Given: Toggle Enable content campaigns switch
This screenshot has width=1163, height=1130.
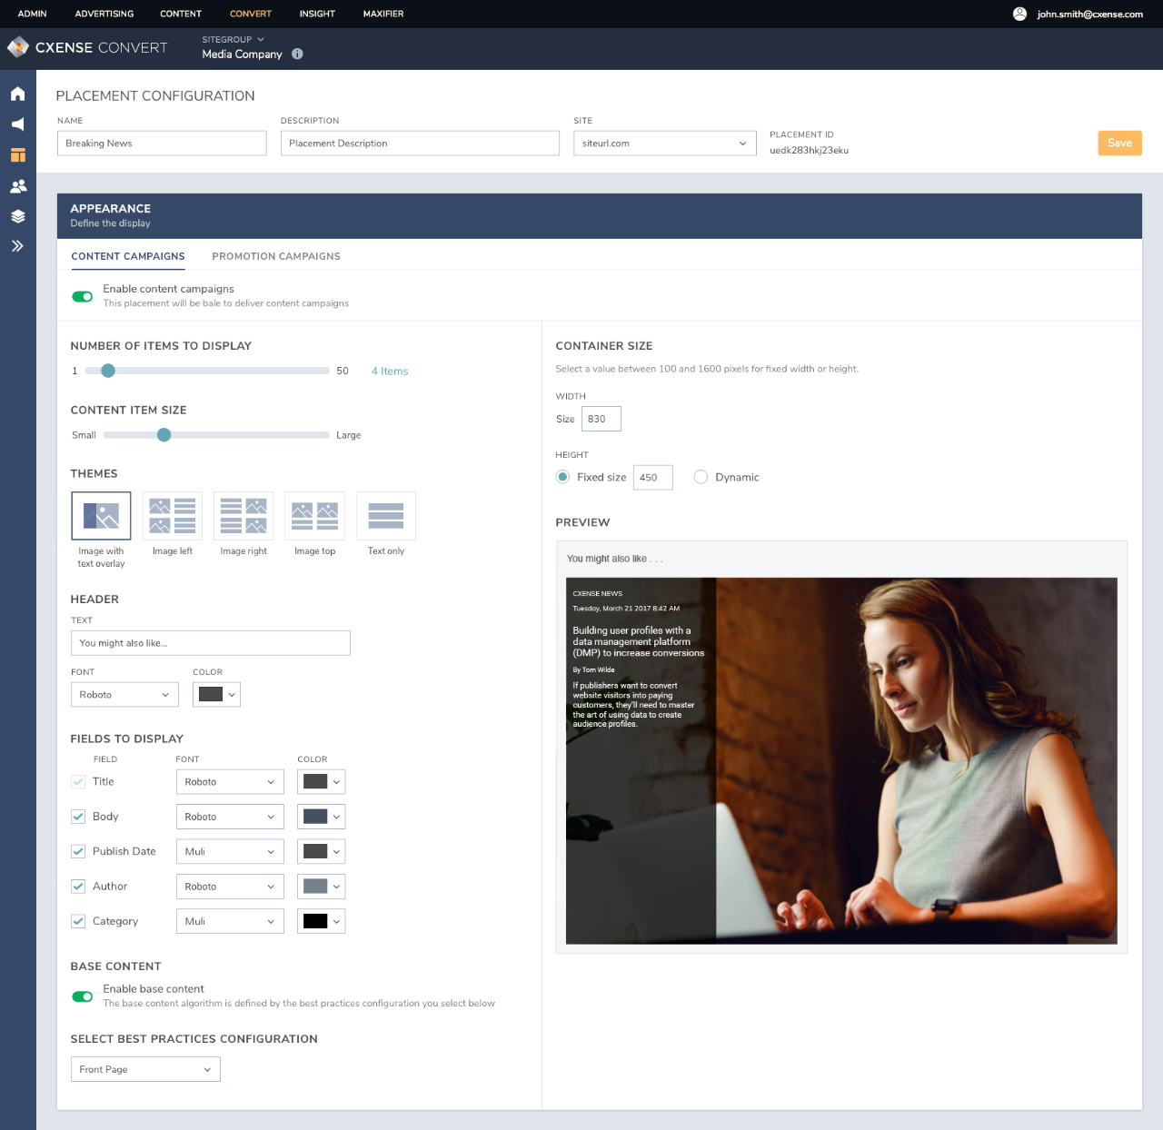Looking at the screenshot, I should click(83, 296).
